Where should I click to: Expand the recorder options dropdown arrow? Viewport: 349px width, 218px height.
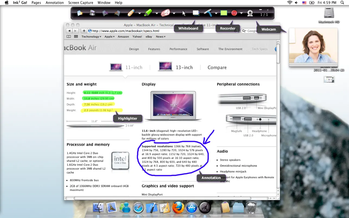pos(241,13)
